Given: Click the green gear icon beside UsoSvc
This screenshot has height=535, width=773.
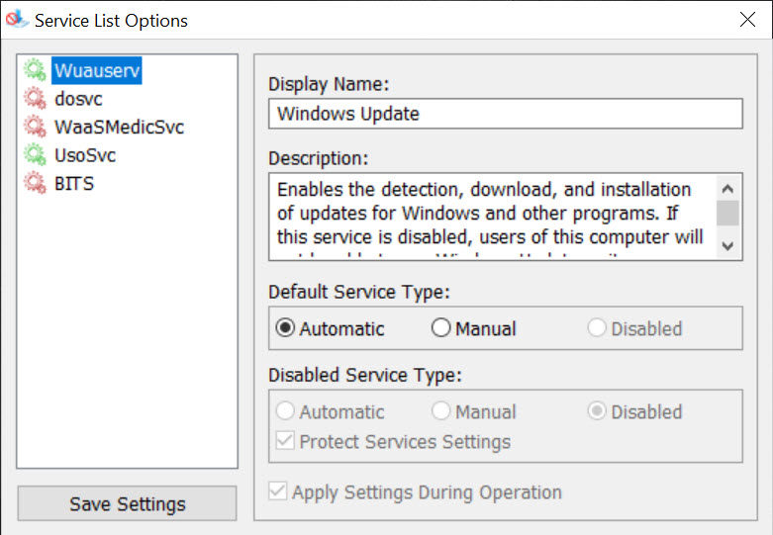Looking at the screenshot, I should 35,154.
